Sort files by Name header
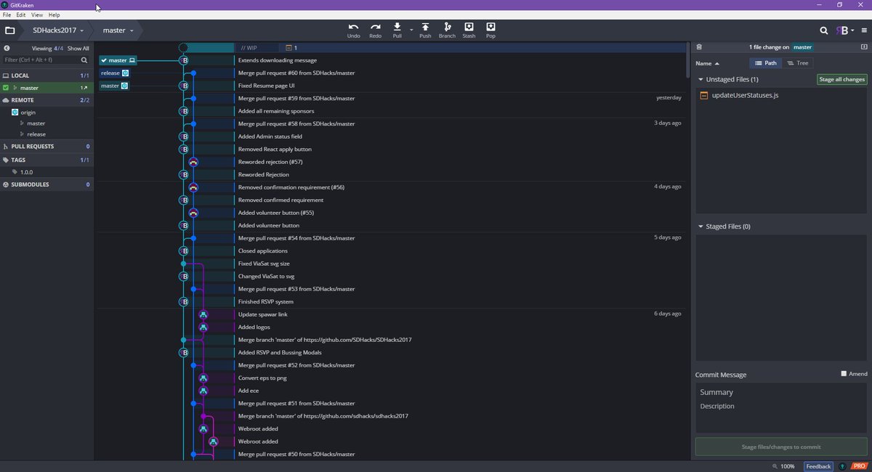 [707, 63]
